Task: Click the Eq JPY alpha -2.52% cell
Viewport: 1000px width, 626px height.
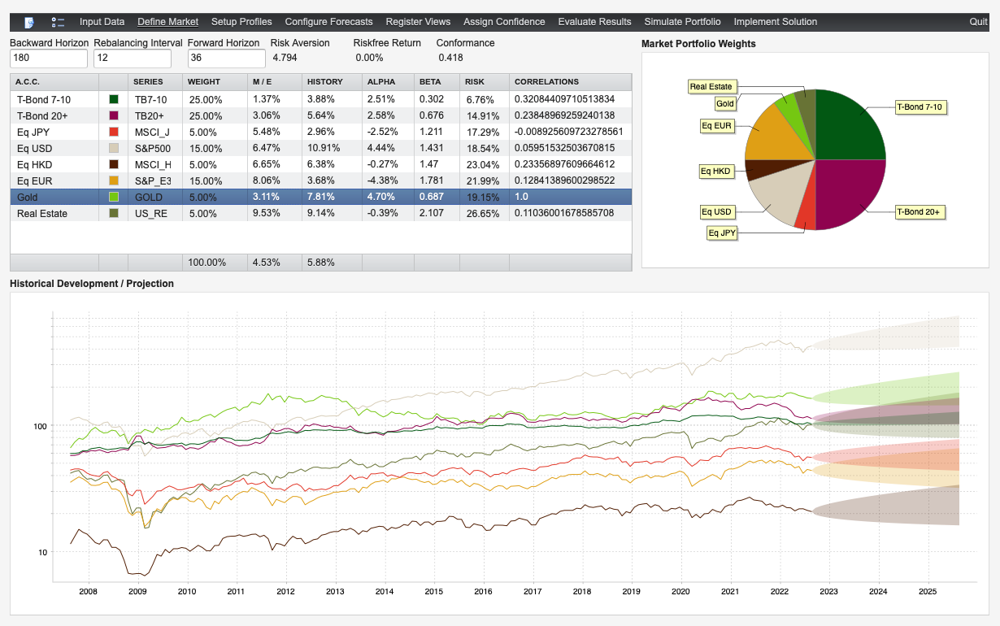Action: coord(388,132)
